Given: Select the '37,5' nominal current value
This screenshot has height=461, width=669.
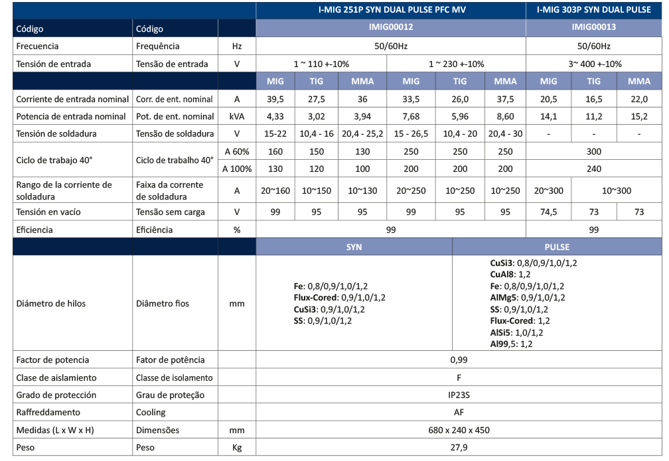Looking at the screenshot, I should (x=505, y=99).
